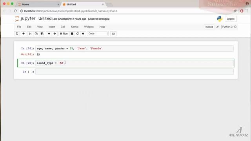Screen dimensions: 251x141
Task: Select the empty In [ ] cell prompt
Action: pyautogui.click(x=29, y=72)
